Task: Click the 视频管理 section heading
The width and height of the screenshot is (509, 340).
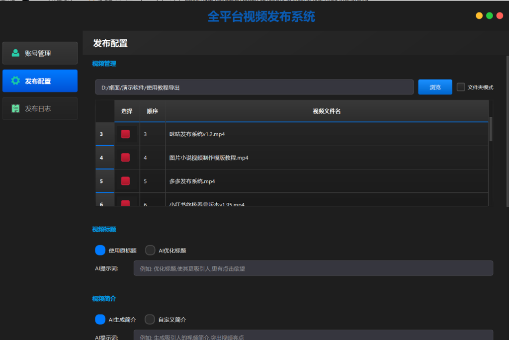Action: 104,64
